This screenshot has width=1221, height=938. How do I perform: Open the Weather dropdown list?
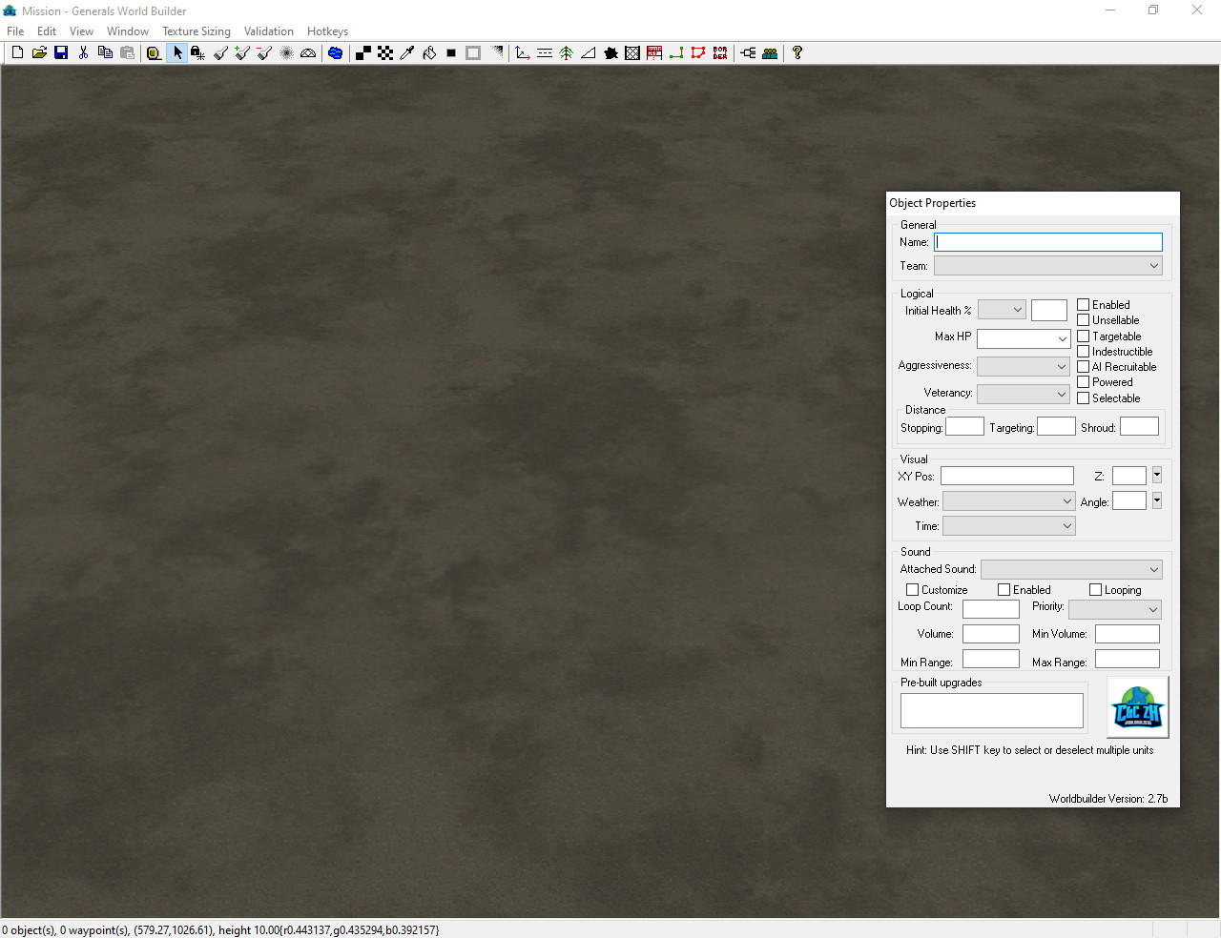pos(1008,501)
